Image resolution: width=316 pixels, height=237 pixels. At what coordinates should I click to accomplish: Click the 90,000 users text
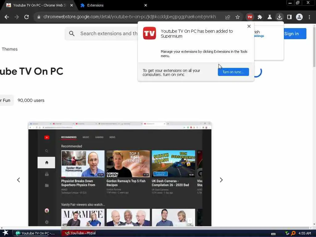[x=31, y=100]
